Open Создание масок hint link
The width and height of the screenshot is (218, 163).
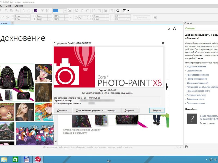[194, 71]
